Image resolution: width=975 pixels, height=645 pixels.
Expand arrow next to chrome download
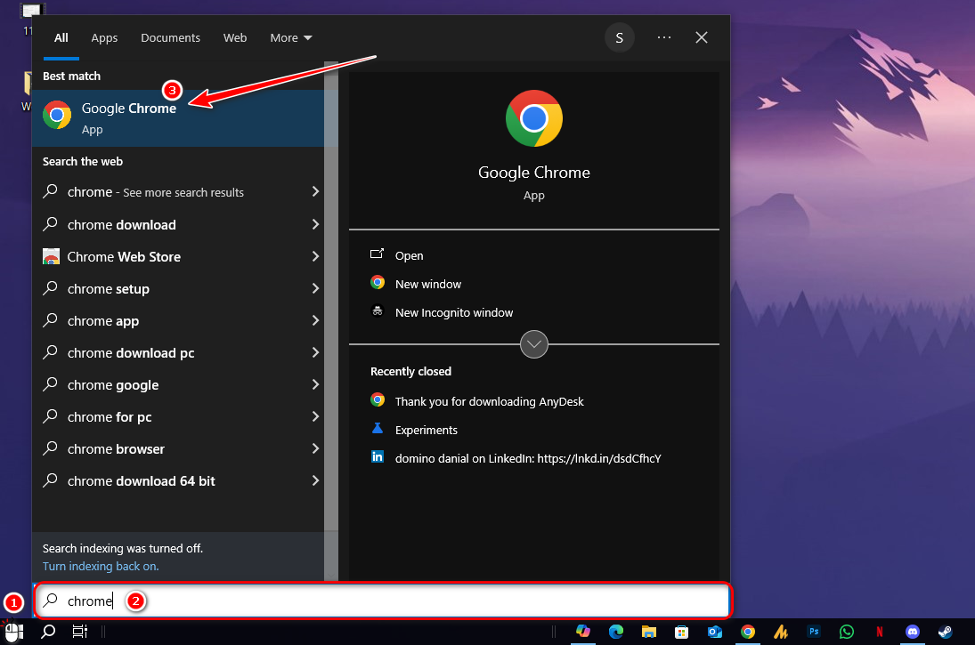(315, 225)
